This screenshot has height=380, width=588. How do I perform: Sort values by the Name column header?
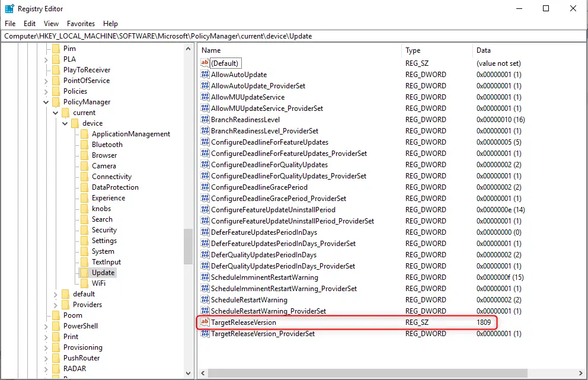tap(300, 50)
